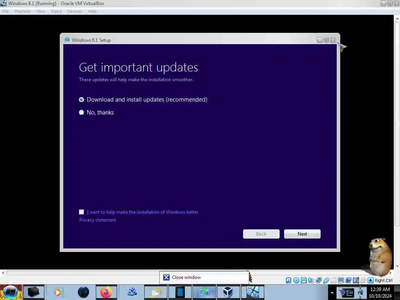
Task: Show hidden system tray icons
Action: 332,293
